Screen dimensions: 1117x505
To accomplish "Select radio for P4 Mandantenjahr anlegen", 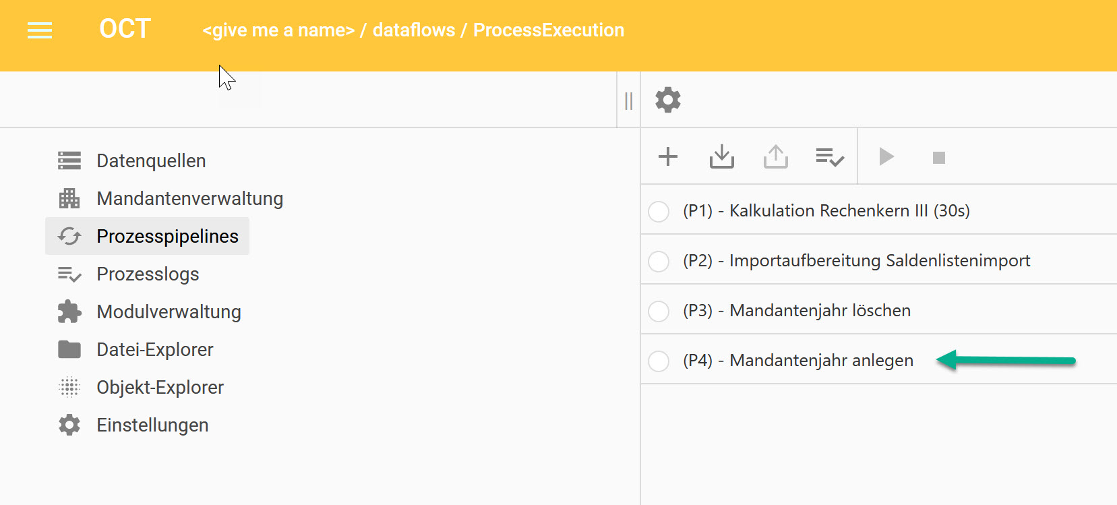I will tap(659, 361).
